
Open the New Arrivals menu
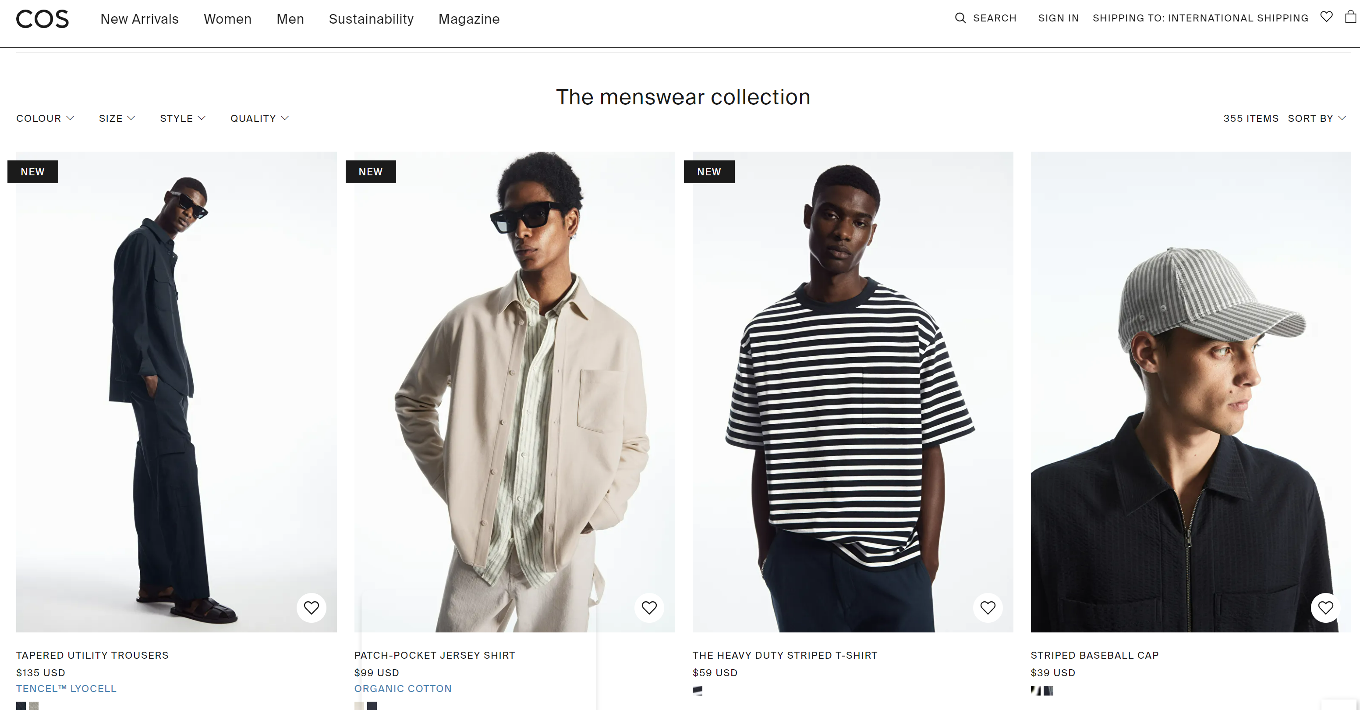139,19
